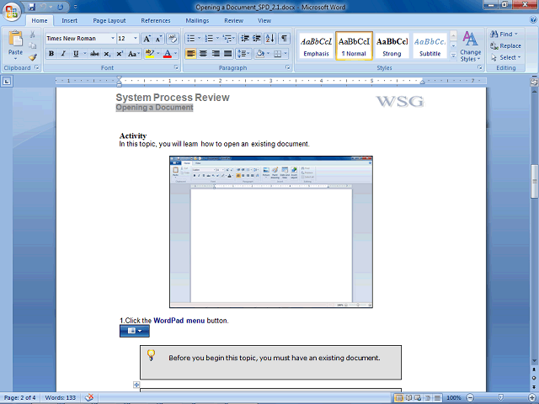This screenshot has width=539, height=404.
Task: Clear formatting using the eraser icon
Action: [x=173, y=39]
